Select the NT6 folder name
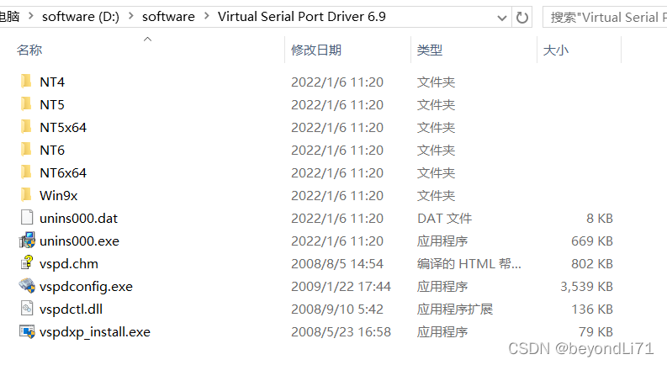Screen dimensions: 667x365 tap(52, 151)
